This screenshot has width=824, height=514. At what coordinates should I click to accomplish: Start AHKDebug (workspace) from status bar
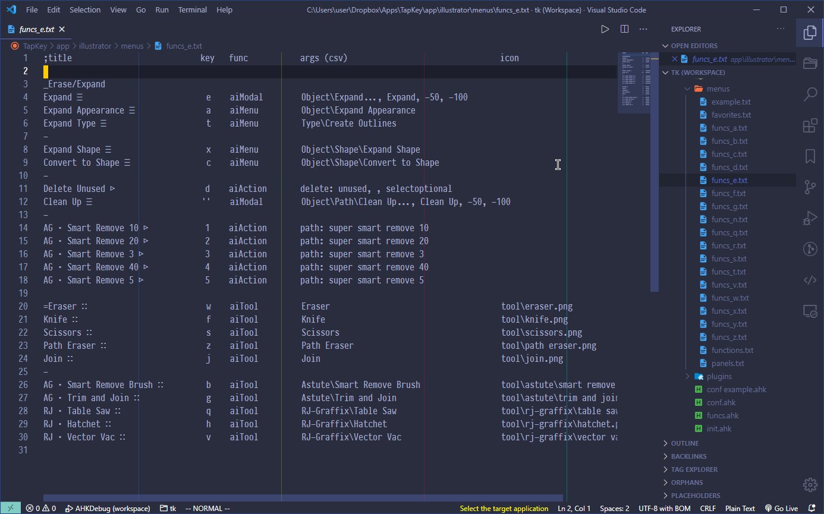coord(108,508)
